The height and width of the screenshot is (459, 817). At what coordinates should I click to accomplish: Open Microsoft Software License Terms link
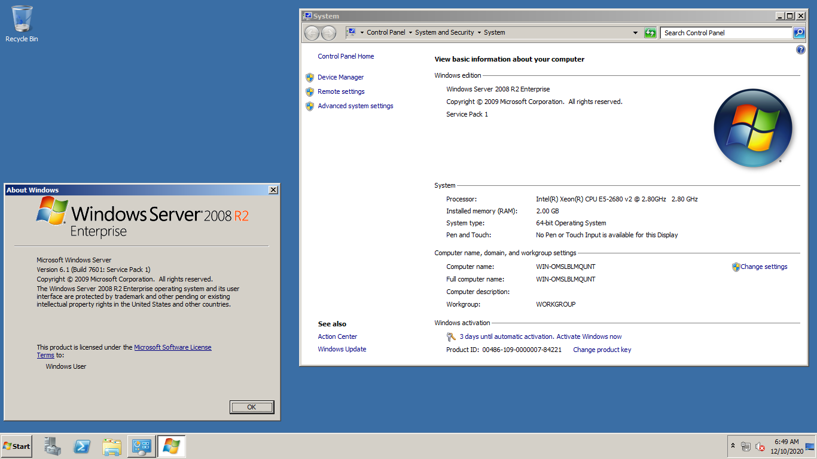pos(172,347)
